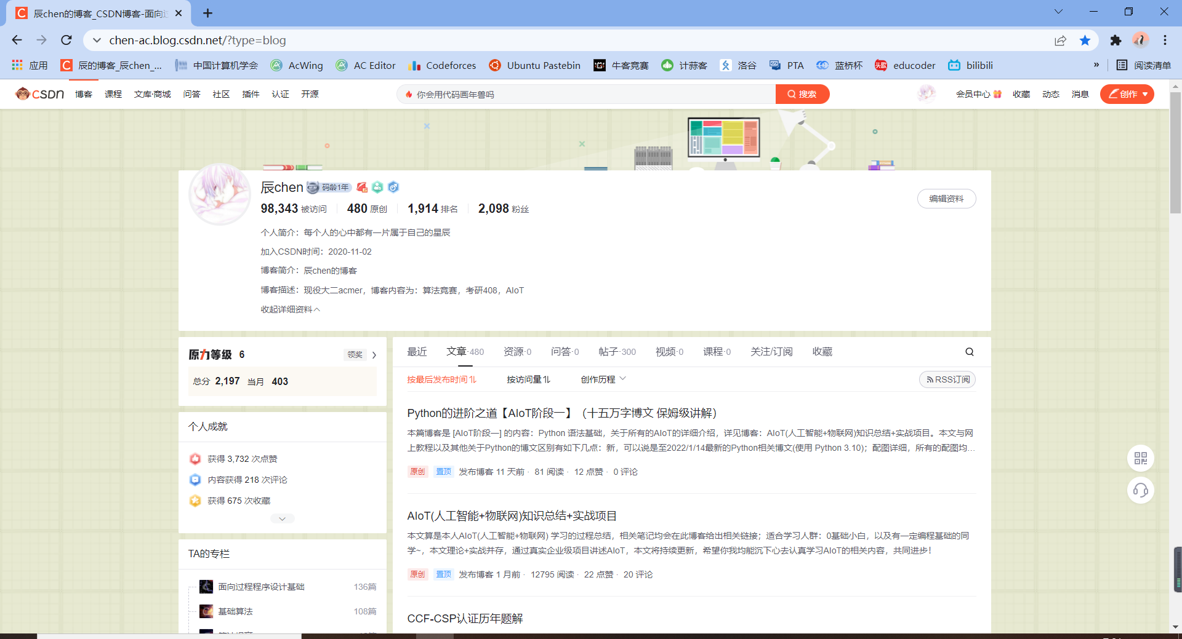Image resolution: width=1182 pixels, height=639 pixels.
Task: Open 原力等级 details arrow
Action: (x=374, y=355)
